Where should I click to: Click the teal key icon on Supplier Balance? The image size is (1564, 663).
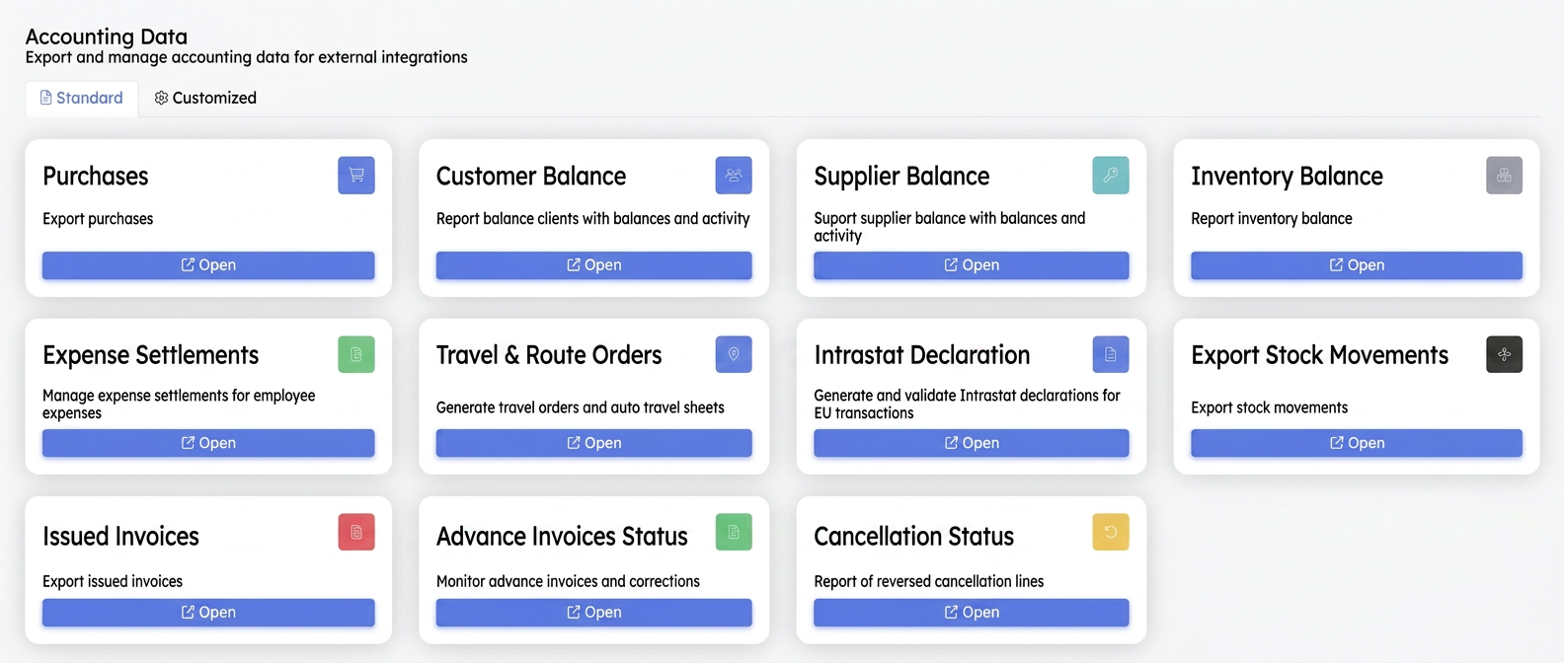[1111, 176]
